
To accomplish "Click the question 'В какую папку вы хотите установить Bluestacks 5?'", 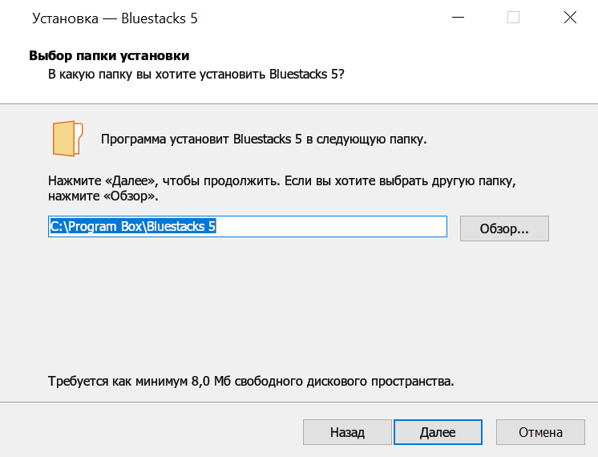I will 196,74.
